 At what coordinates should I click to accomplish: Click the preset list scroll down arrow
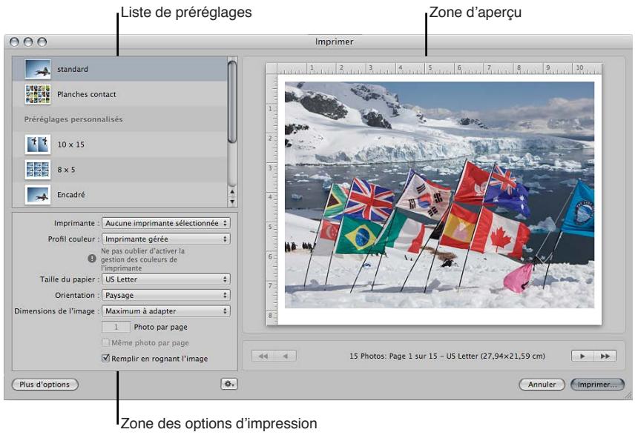232,201
